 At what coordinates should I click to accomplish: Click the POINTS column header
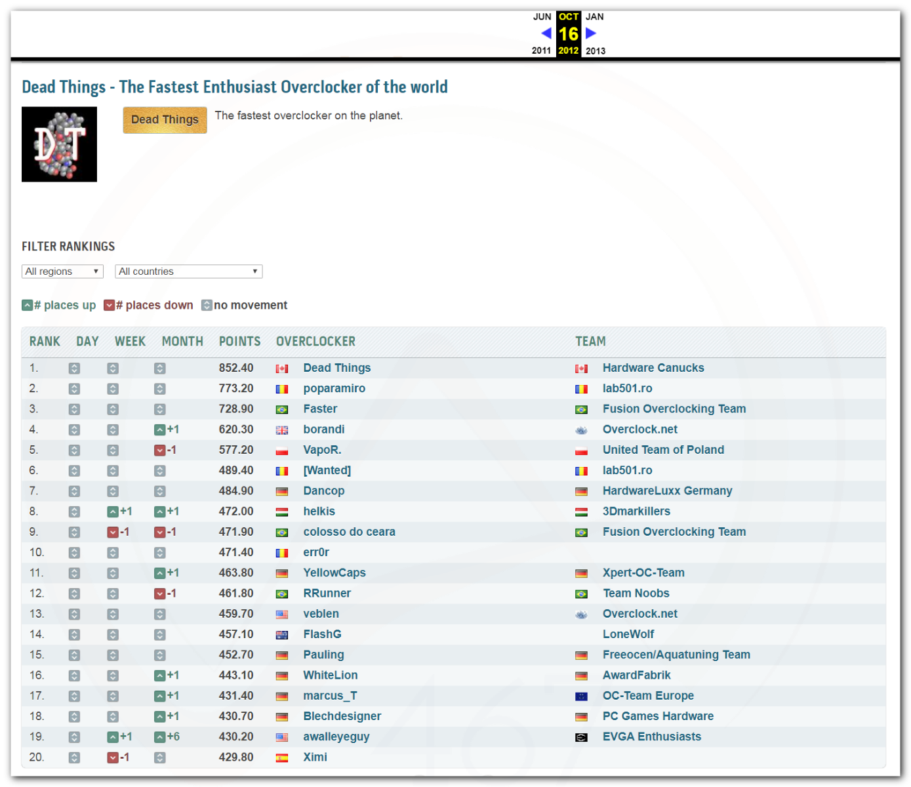tap(240, 342)
